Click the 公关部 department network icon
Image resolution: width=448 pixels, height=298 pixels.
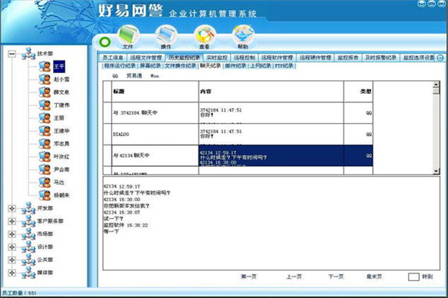[28, 259]
